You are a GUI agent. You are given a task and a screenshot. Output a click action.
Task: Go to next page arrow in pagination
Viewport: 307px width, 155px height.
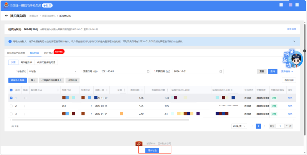coord(264,126)
